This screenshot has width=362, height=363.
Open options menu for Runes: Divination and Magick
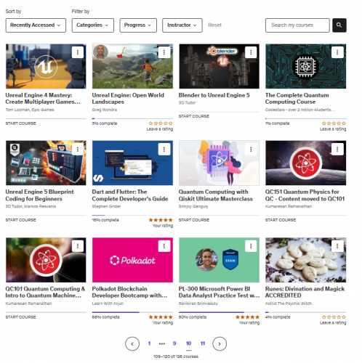click(x=337, y=246)
